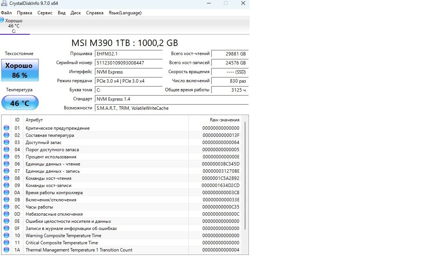
Task: Click status orb for attribute 01 Критическое предупреждение
Action: coord(6,128)
